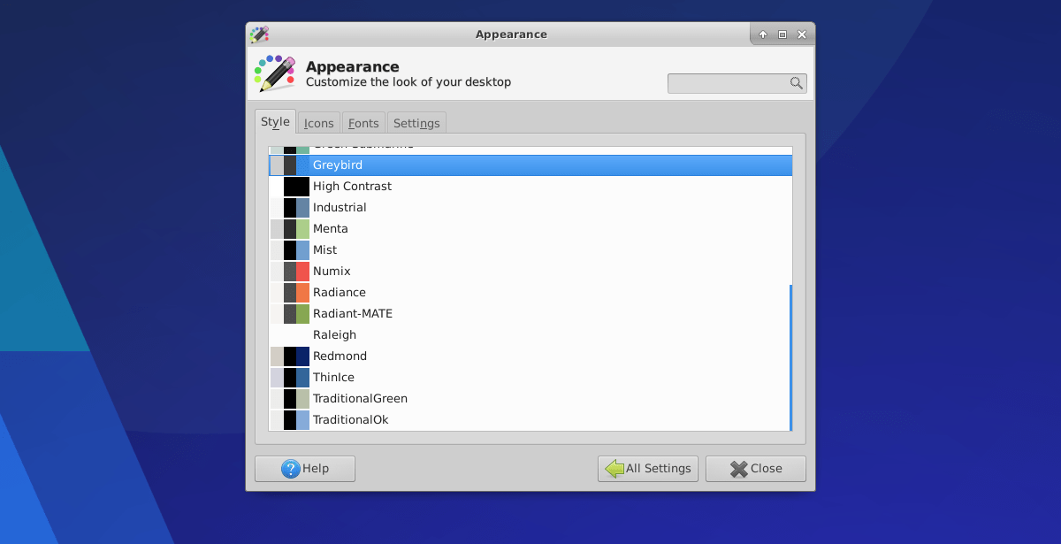Image resolution: width=1061 pixels, height=544 pixels.
Task: Switch to the Fonts tab
Action: [x=363, y=122]
